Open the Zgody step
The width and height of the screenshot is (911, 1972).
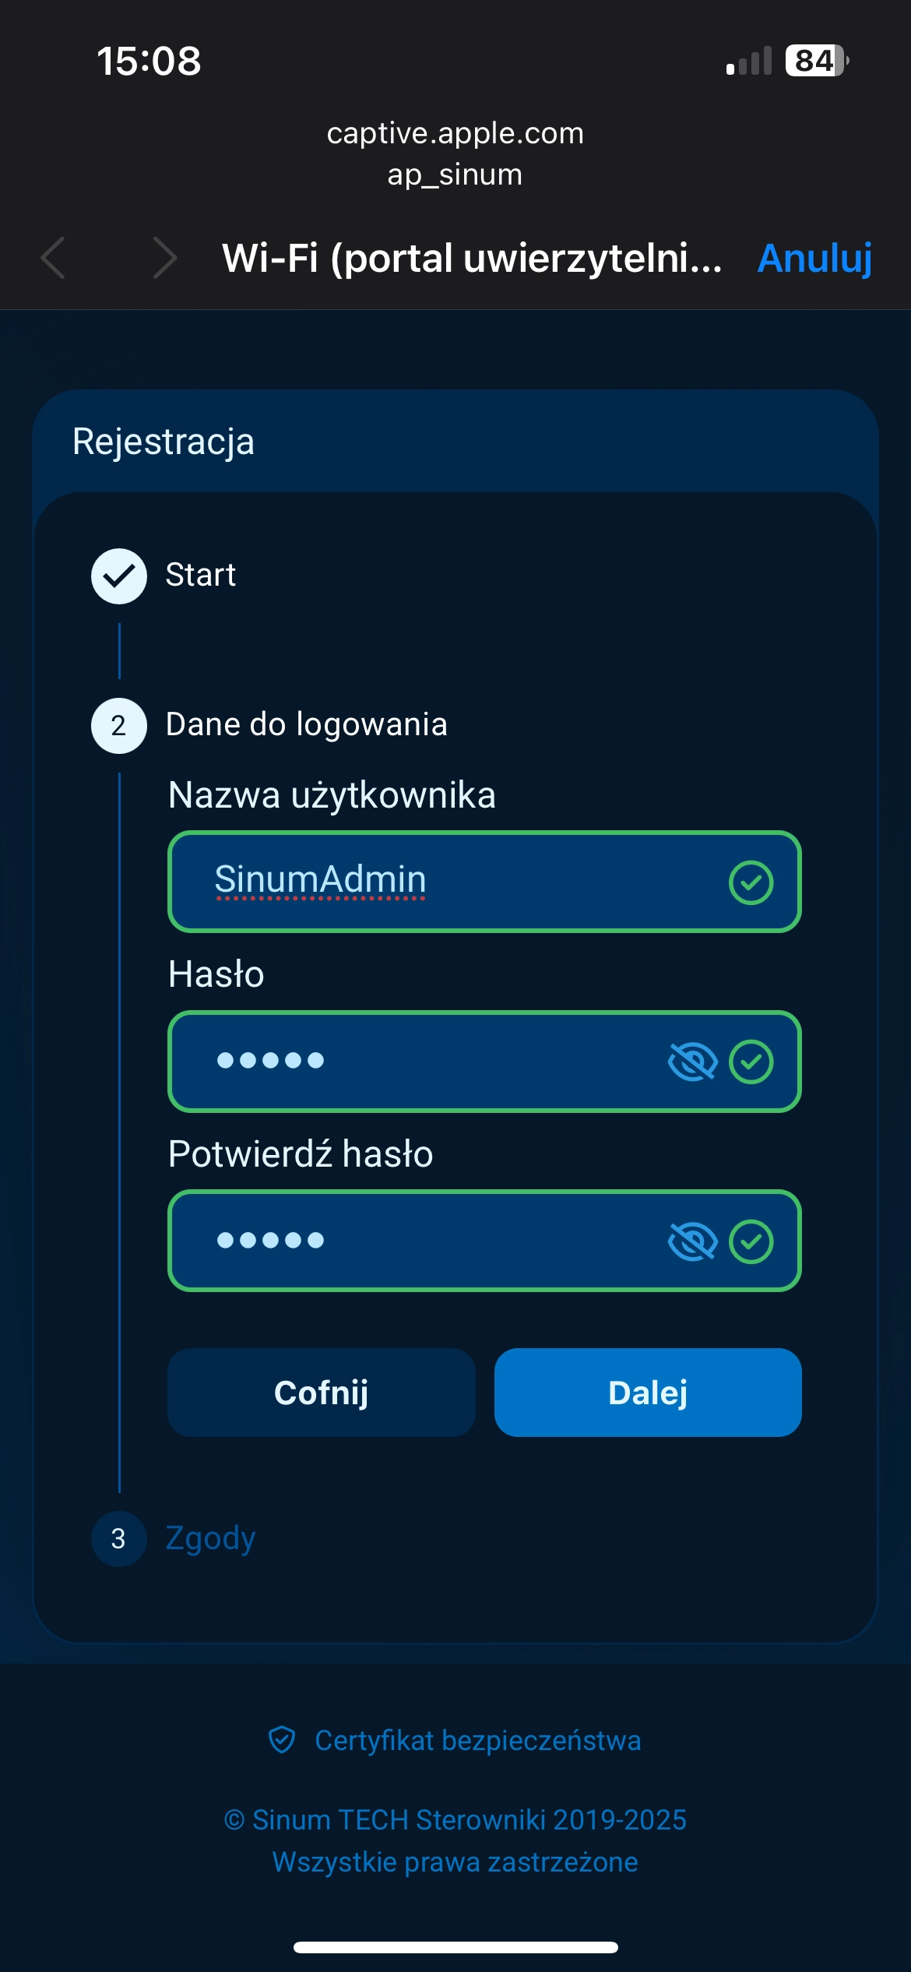210,1539
